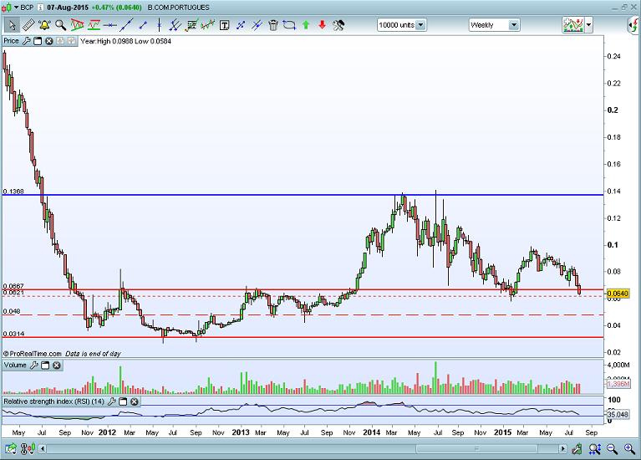641x460 pixels.
Task: Click the 0.0314 support line label
Action: click(13, 334)
